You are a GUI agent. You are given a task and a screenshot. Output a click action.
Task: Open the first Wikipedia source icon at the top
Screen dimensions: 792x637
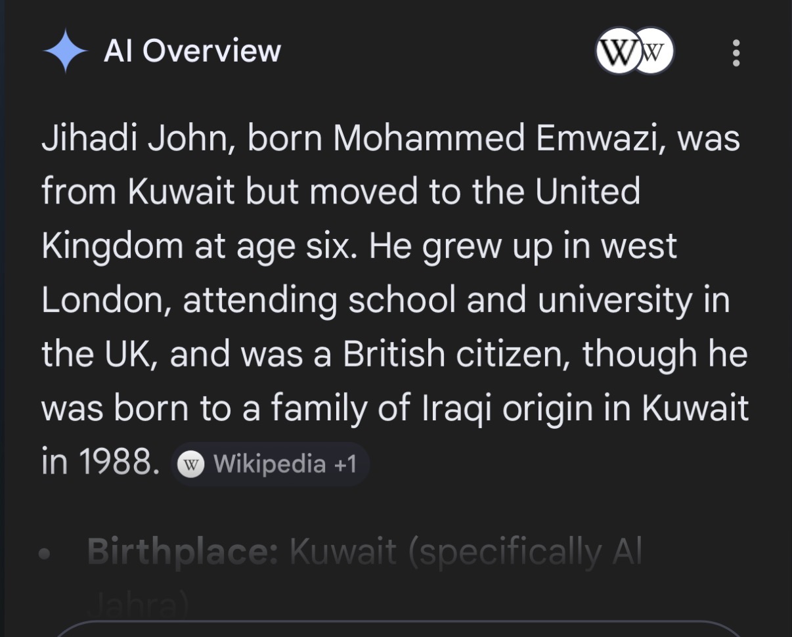tap(616, 51)
